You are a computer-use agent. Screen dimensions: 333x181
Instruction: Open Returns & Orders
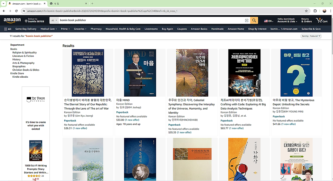pos(306,20)
